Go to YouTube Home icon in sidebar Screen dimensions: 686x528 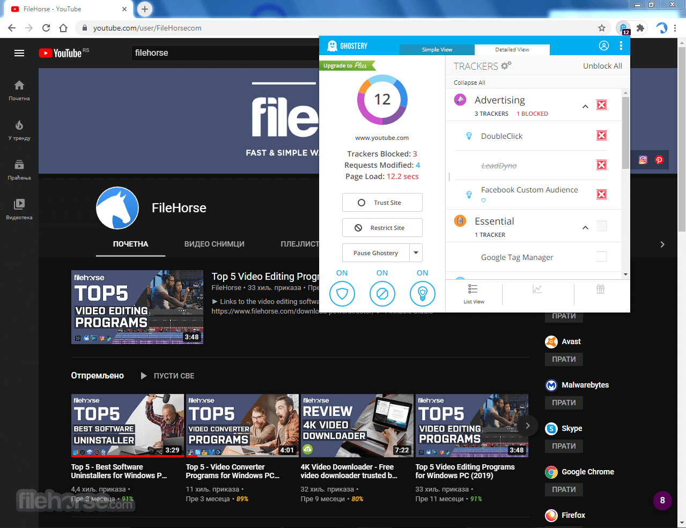(x=19, y=85)
